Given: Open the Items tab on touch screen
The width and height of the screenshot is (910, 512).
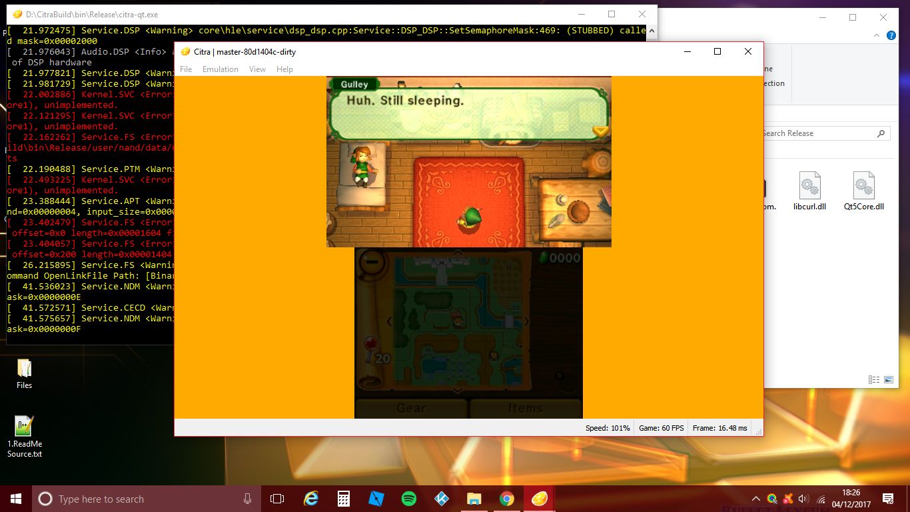Looking at the screenshot, I should point(526,408).
